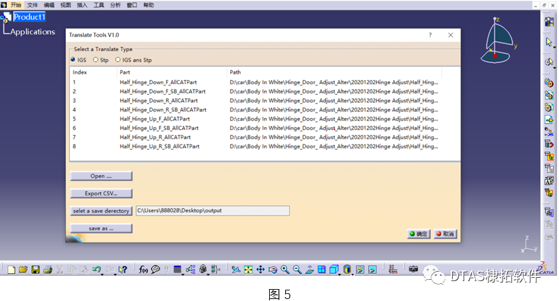This screenshot has width=559, height=301.
Task: Select the IGS radio button
Action: tap(74, 60)
